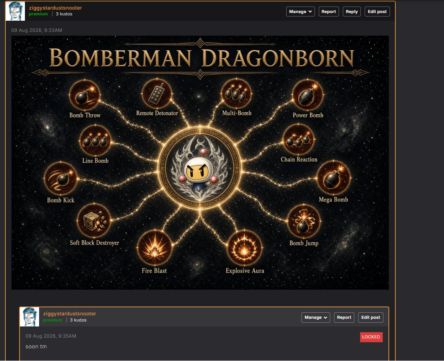
Task: Click the red LOCKED badge on the reply
Action: (371, 337)
